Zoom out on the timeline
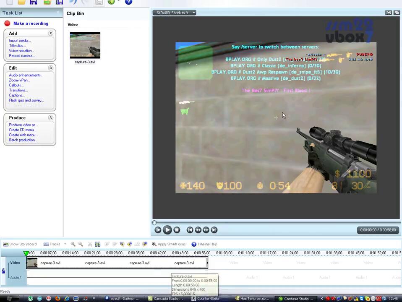 tap(81, 244)
